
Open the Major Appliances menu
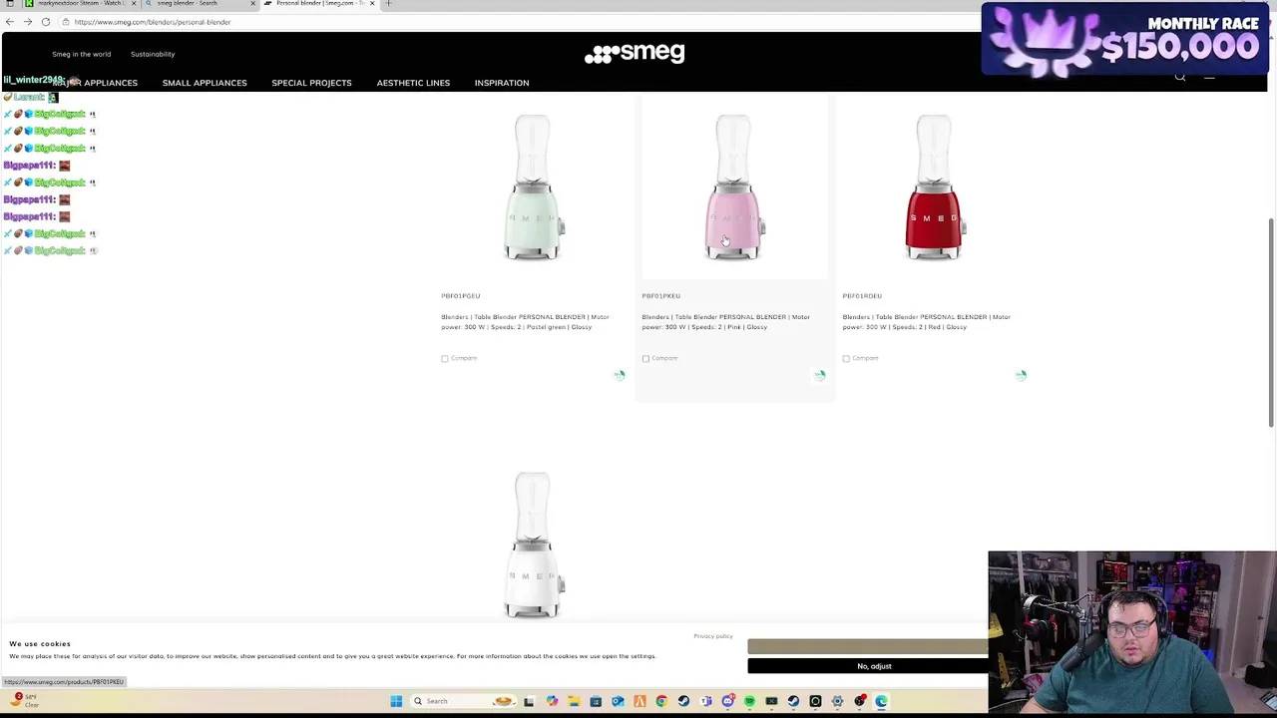click(x=96, y=83)
